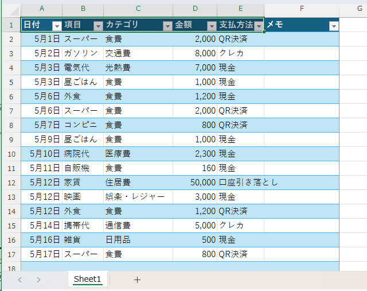Select the 医療費 category cell
Screen dimensions: 367x291
138,154
